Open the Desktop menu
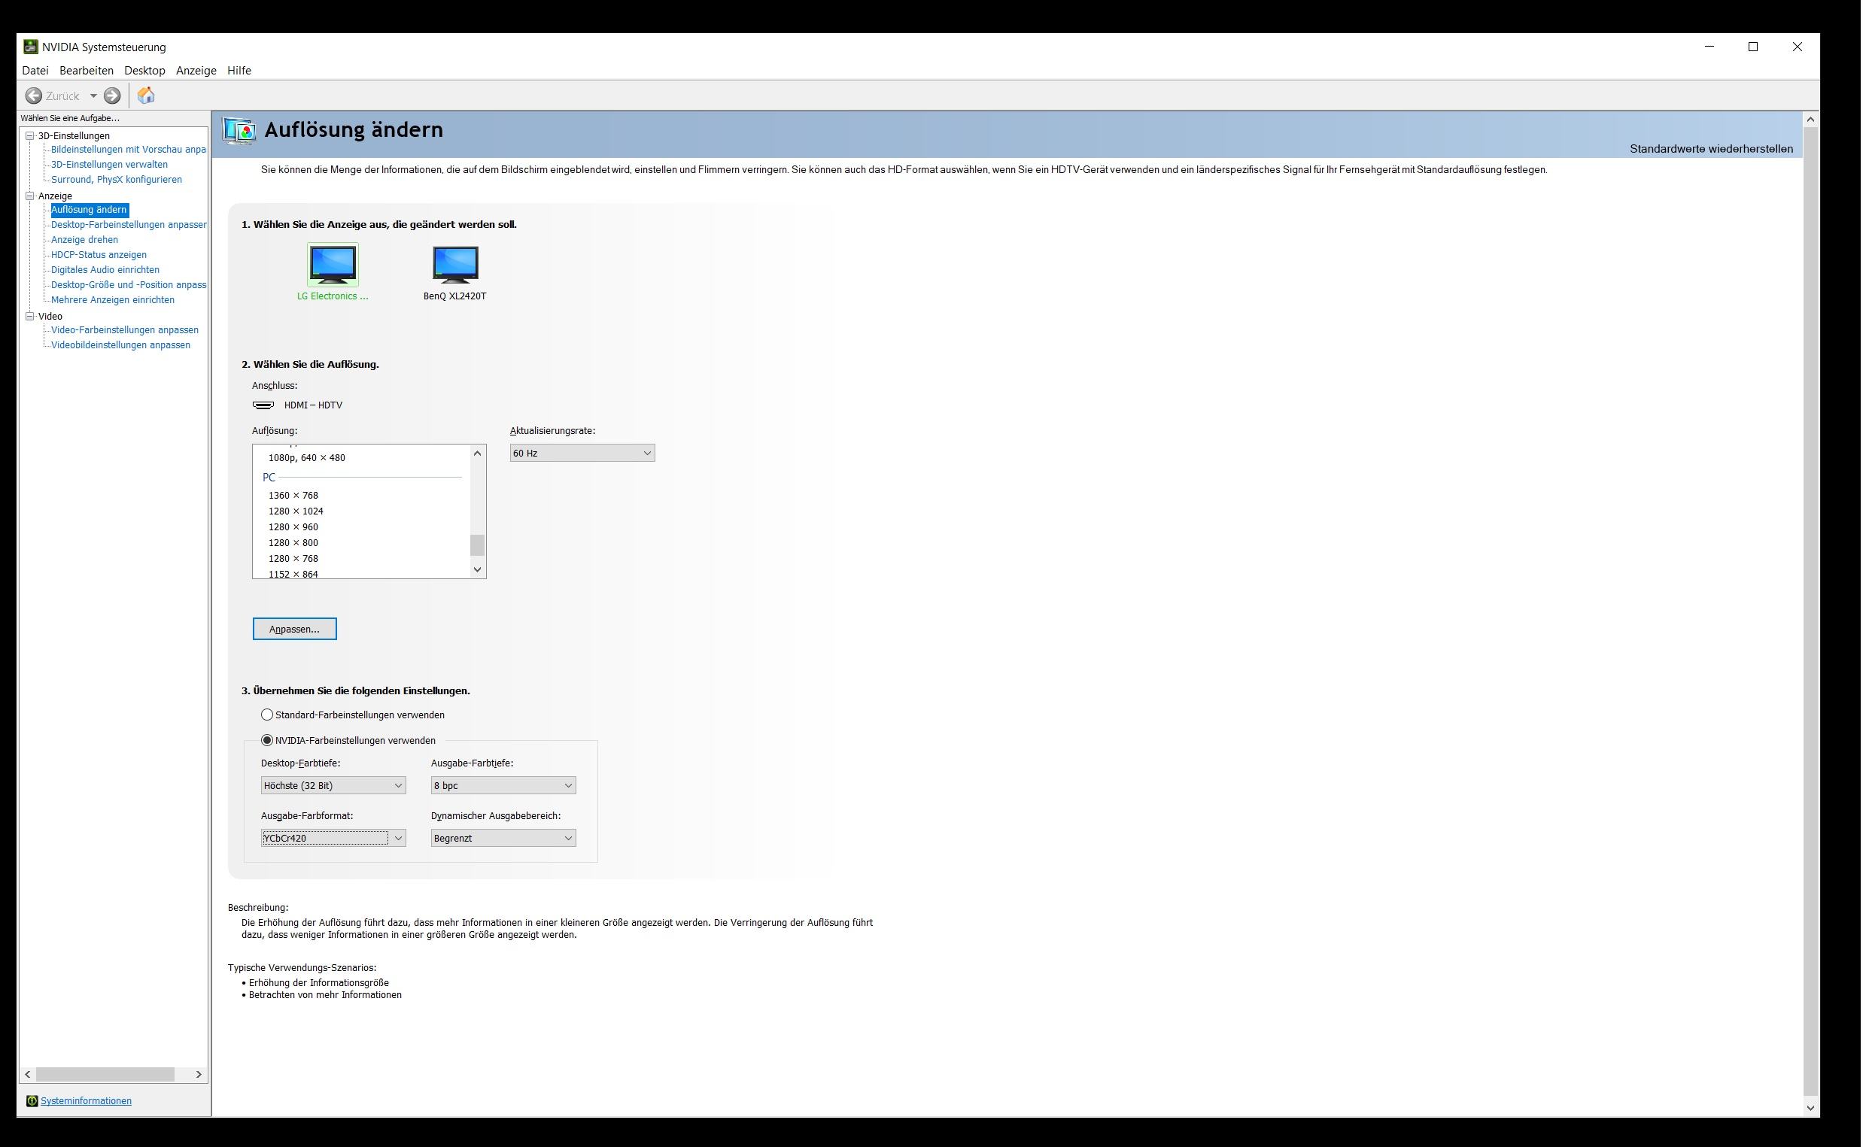The height and width of the screenshot is (1147, 1869). tap(145, 71)
